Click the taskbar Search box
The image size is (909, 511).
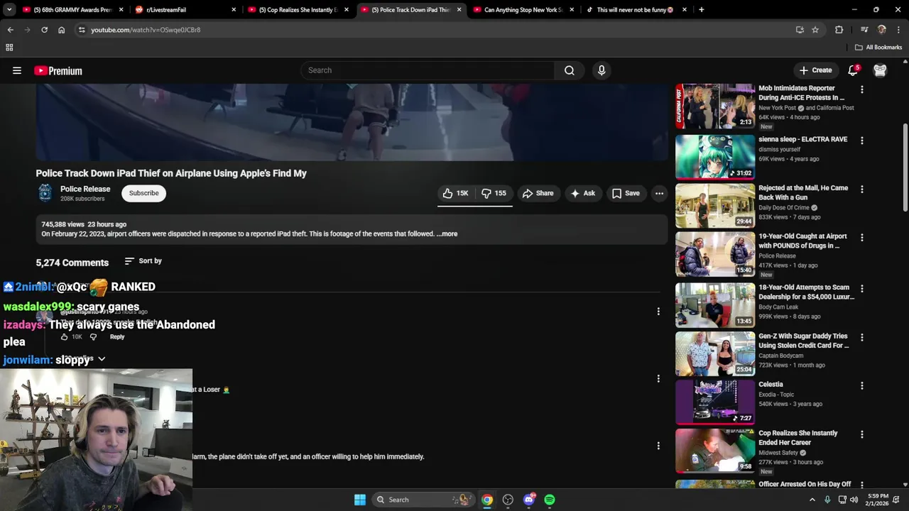[x=423, y=500]
